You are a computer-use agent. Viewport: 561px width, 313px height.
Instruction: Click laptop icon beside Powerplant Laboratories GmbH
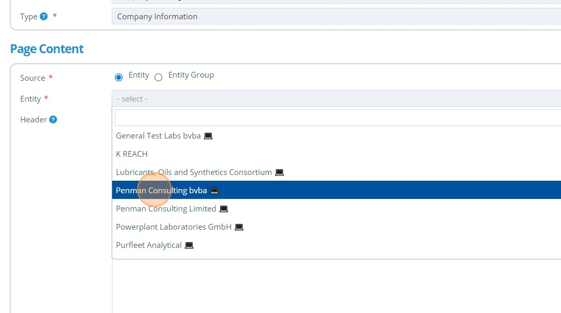239,227
